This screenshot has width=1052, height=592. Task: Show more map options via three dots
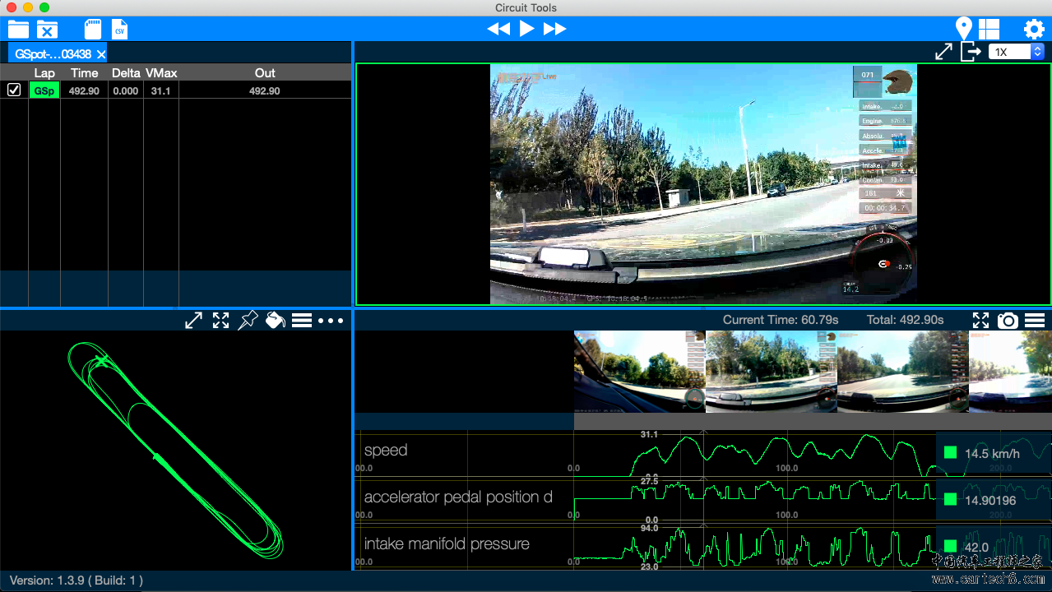[x=331, y=321]
